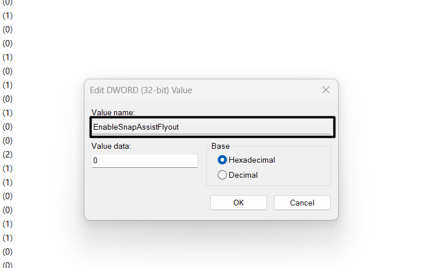This screenshot has height=268, width=425.
Task: Click the "Value name:" label
Action: tap(113, 112)
